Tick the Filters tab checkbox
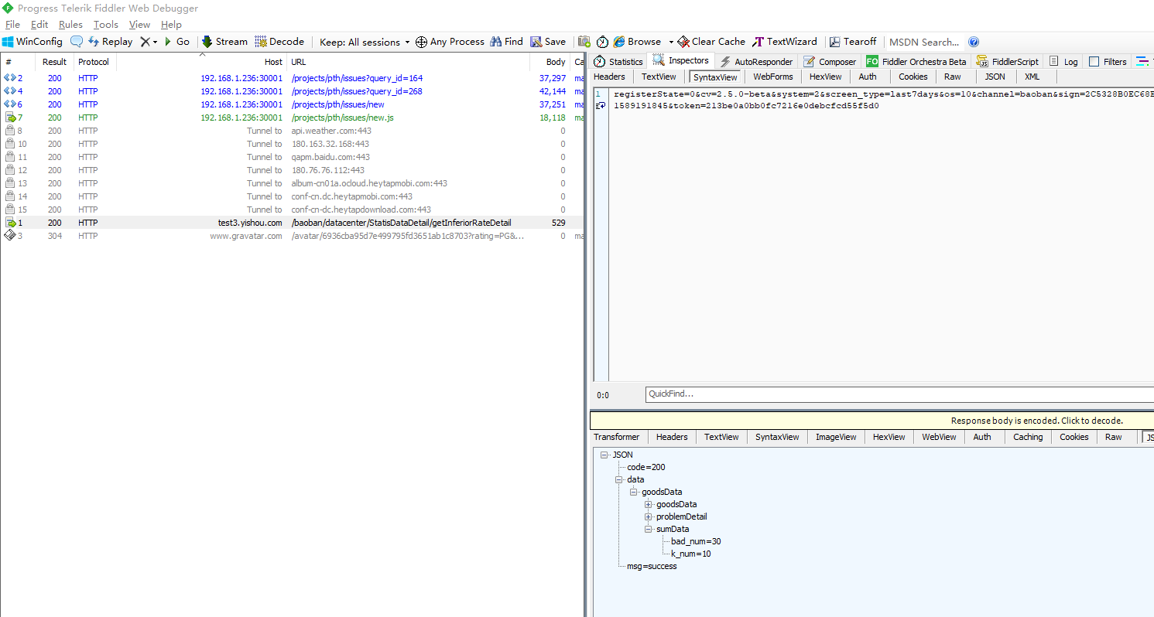1154x617 pixels. point(1094,61)
